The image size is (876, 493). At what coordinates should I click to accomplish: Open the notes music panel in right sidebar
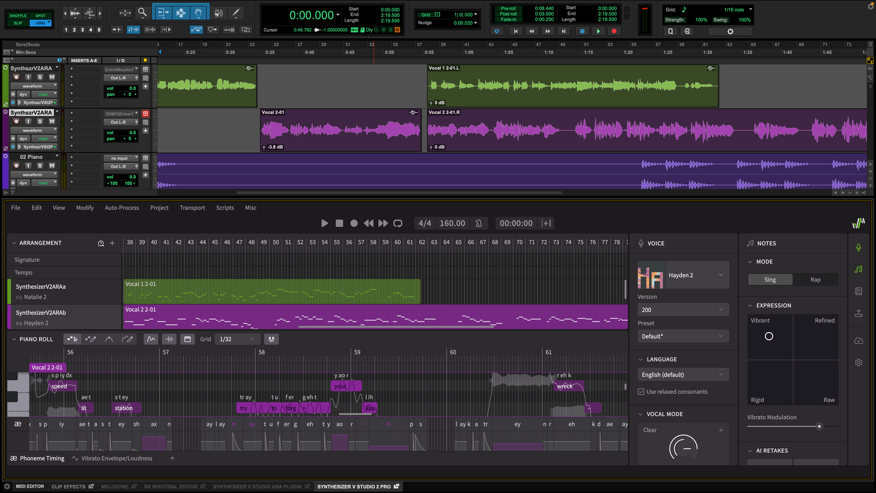[x=858, y=268]
